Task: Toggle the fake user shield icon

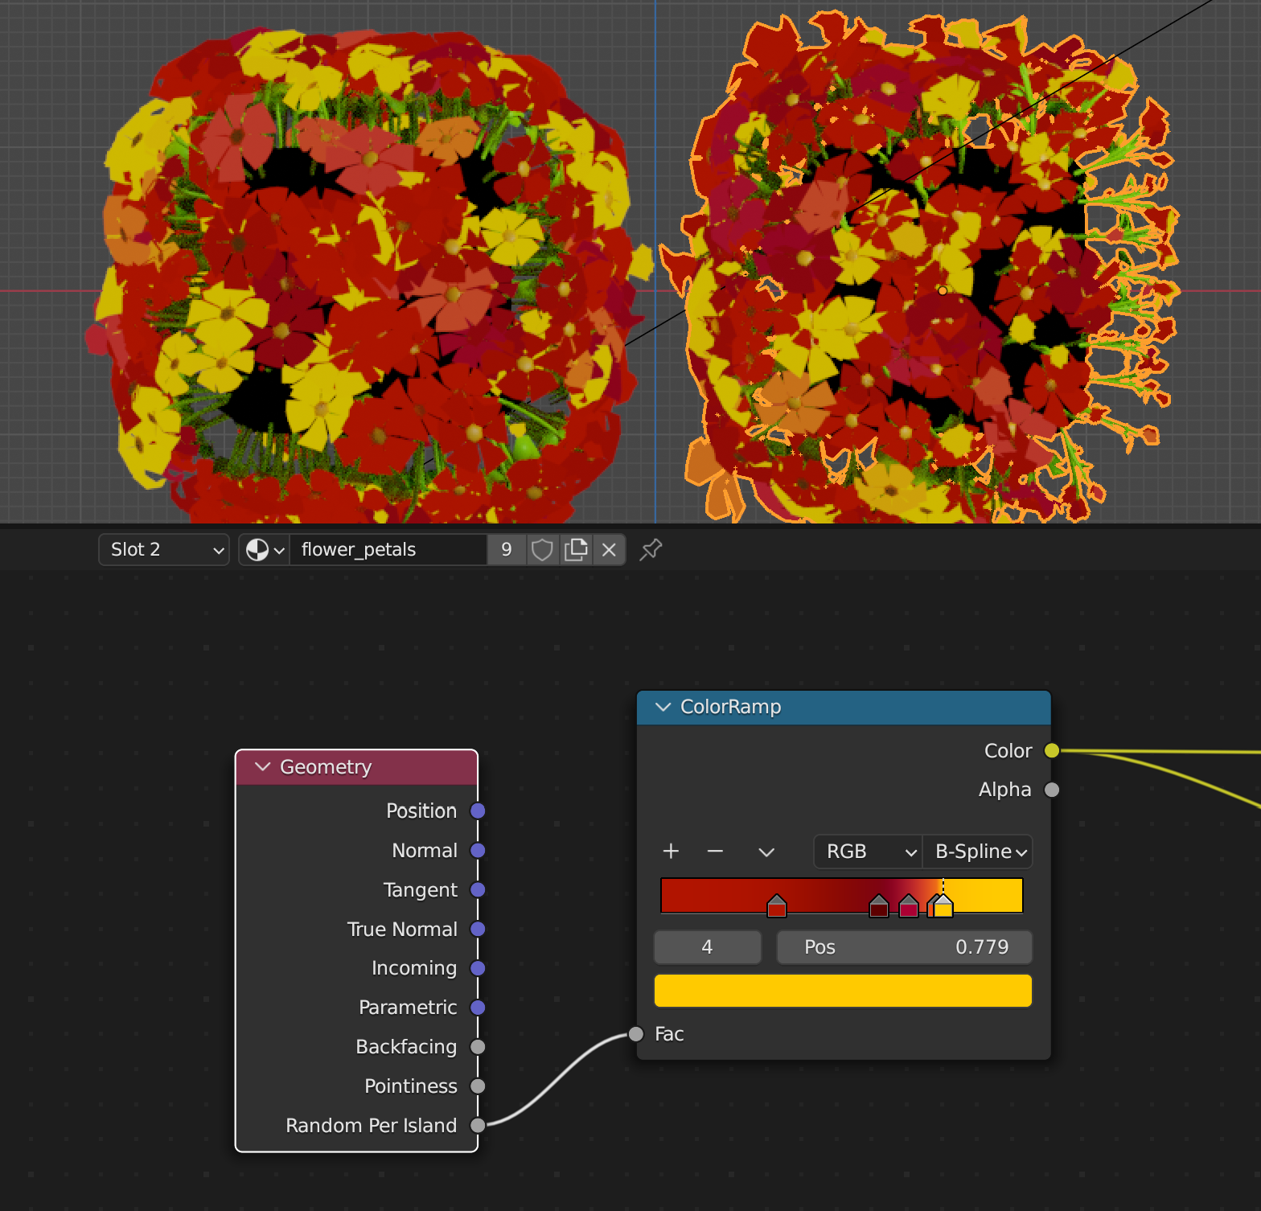Action: tap(543, 549)
